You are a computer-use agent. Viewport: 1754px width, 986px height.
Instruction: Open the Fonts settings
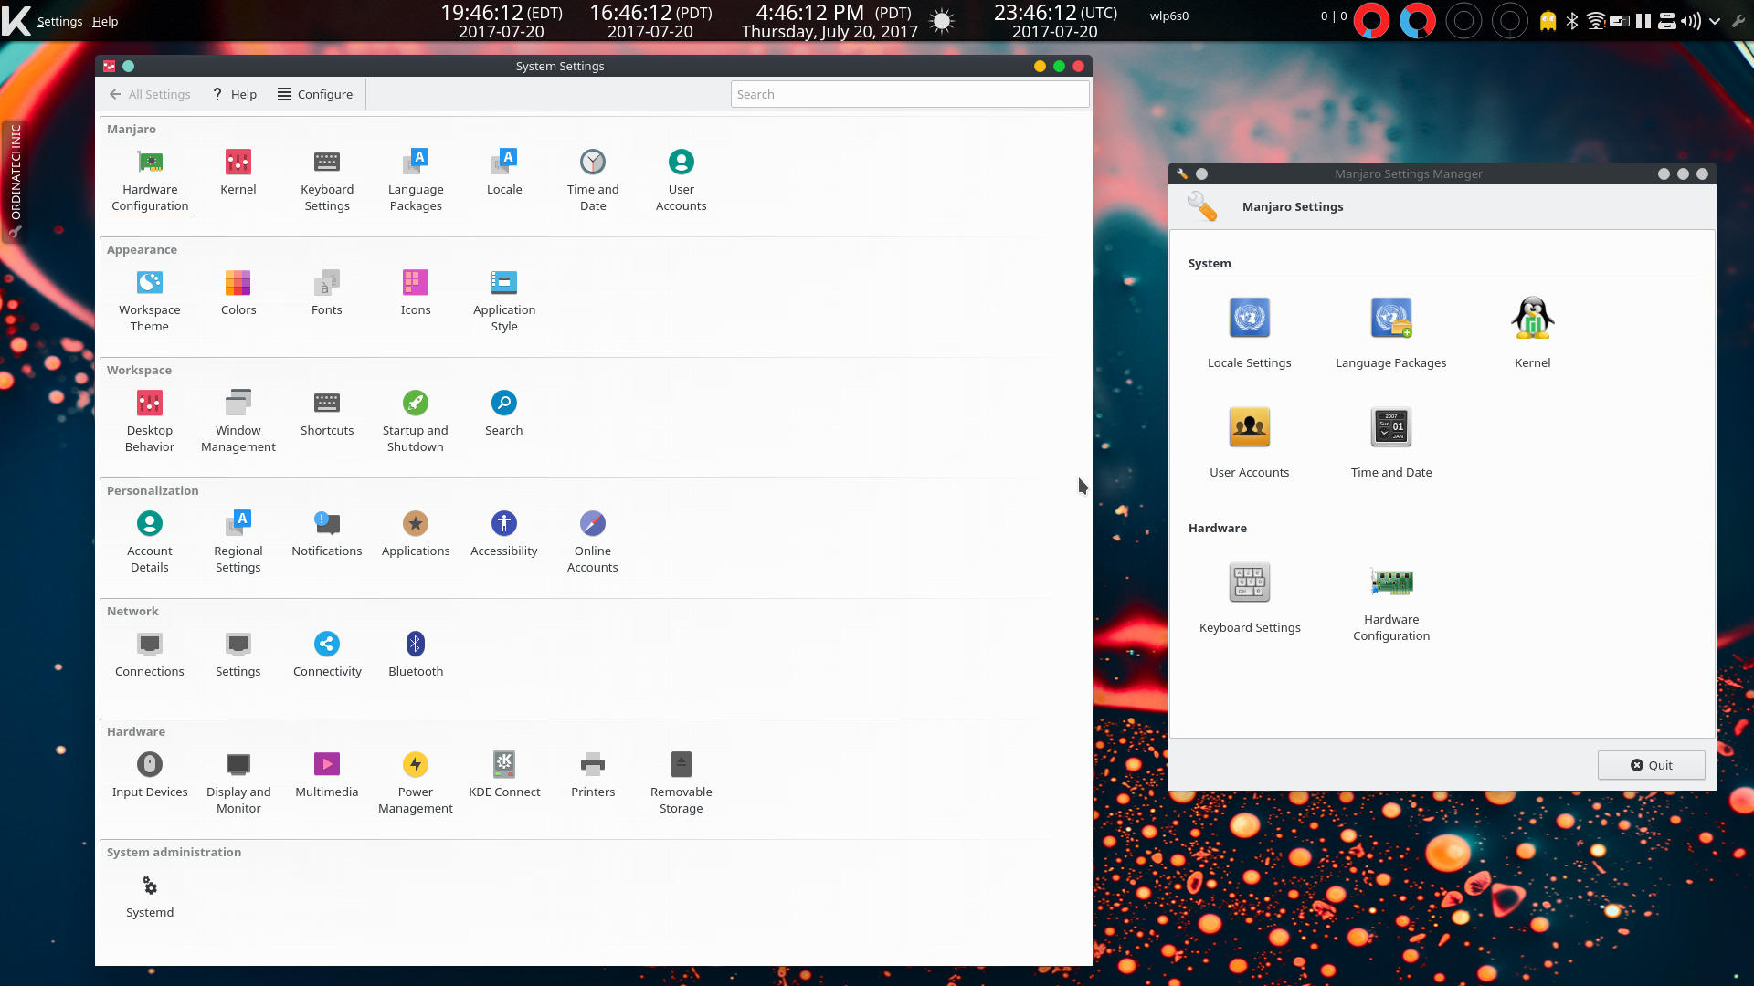pos(327,293)
